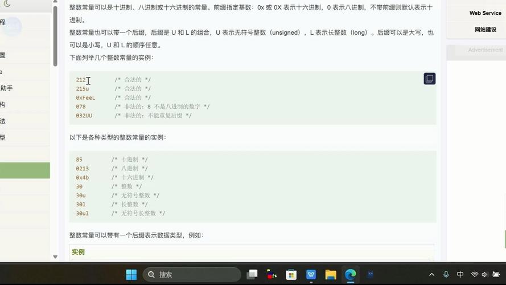Click the 30u unsigned example
506x285 pixels.
click(81, 196)
